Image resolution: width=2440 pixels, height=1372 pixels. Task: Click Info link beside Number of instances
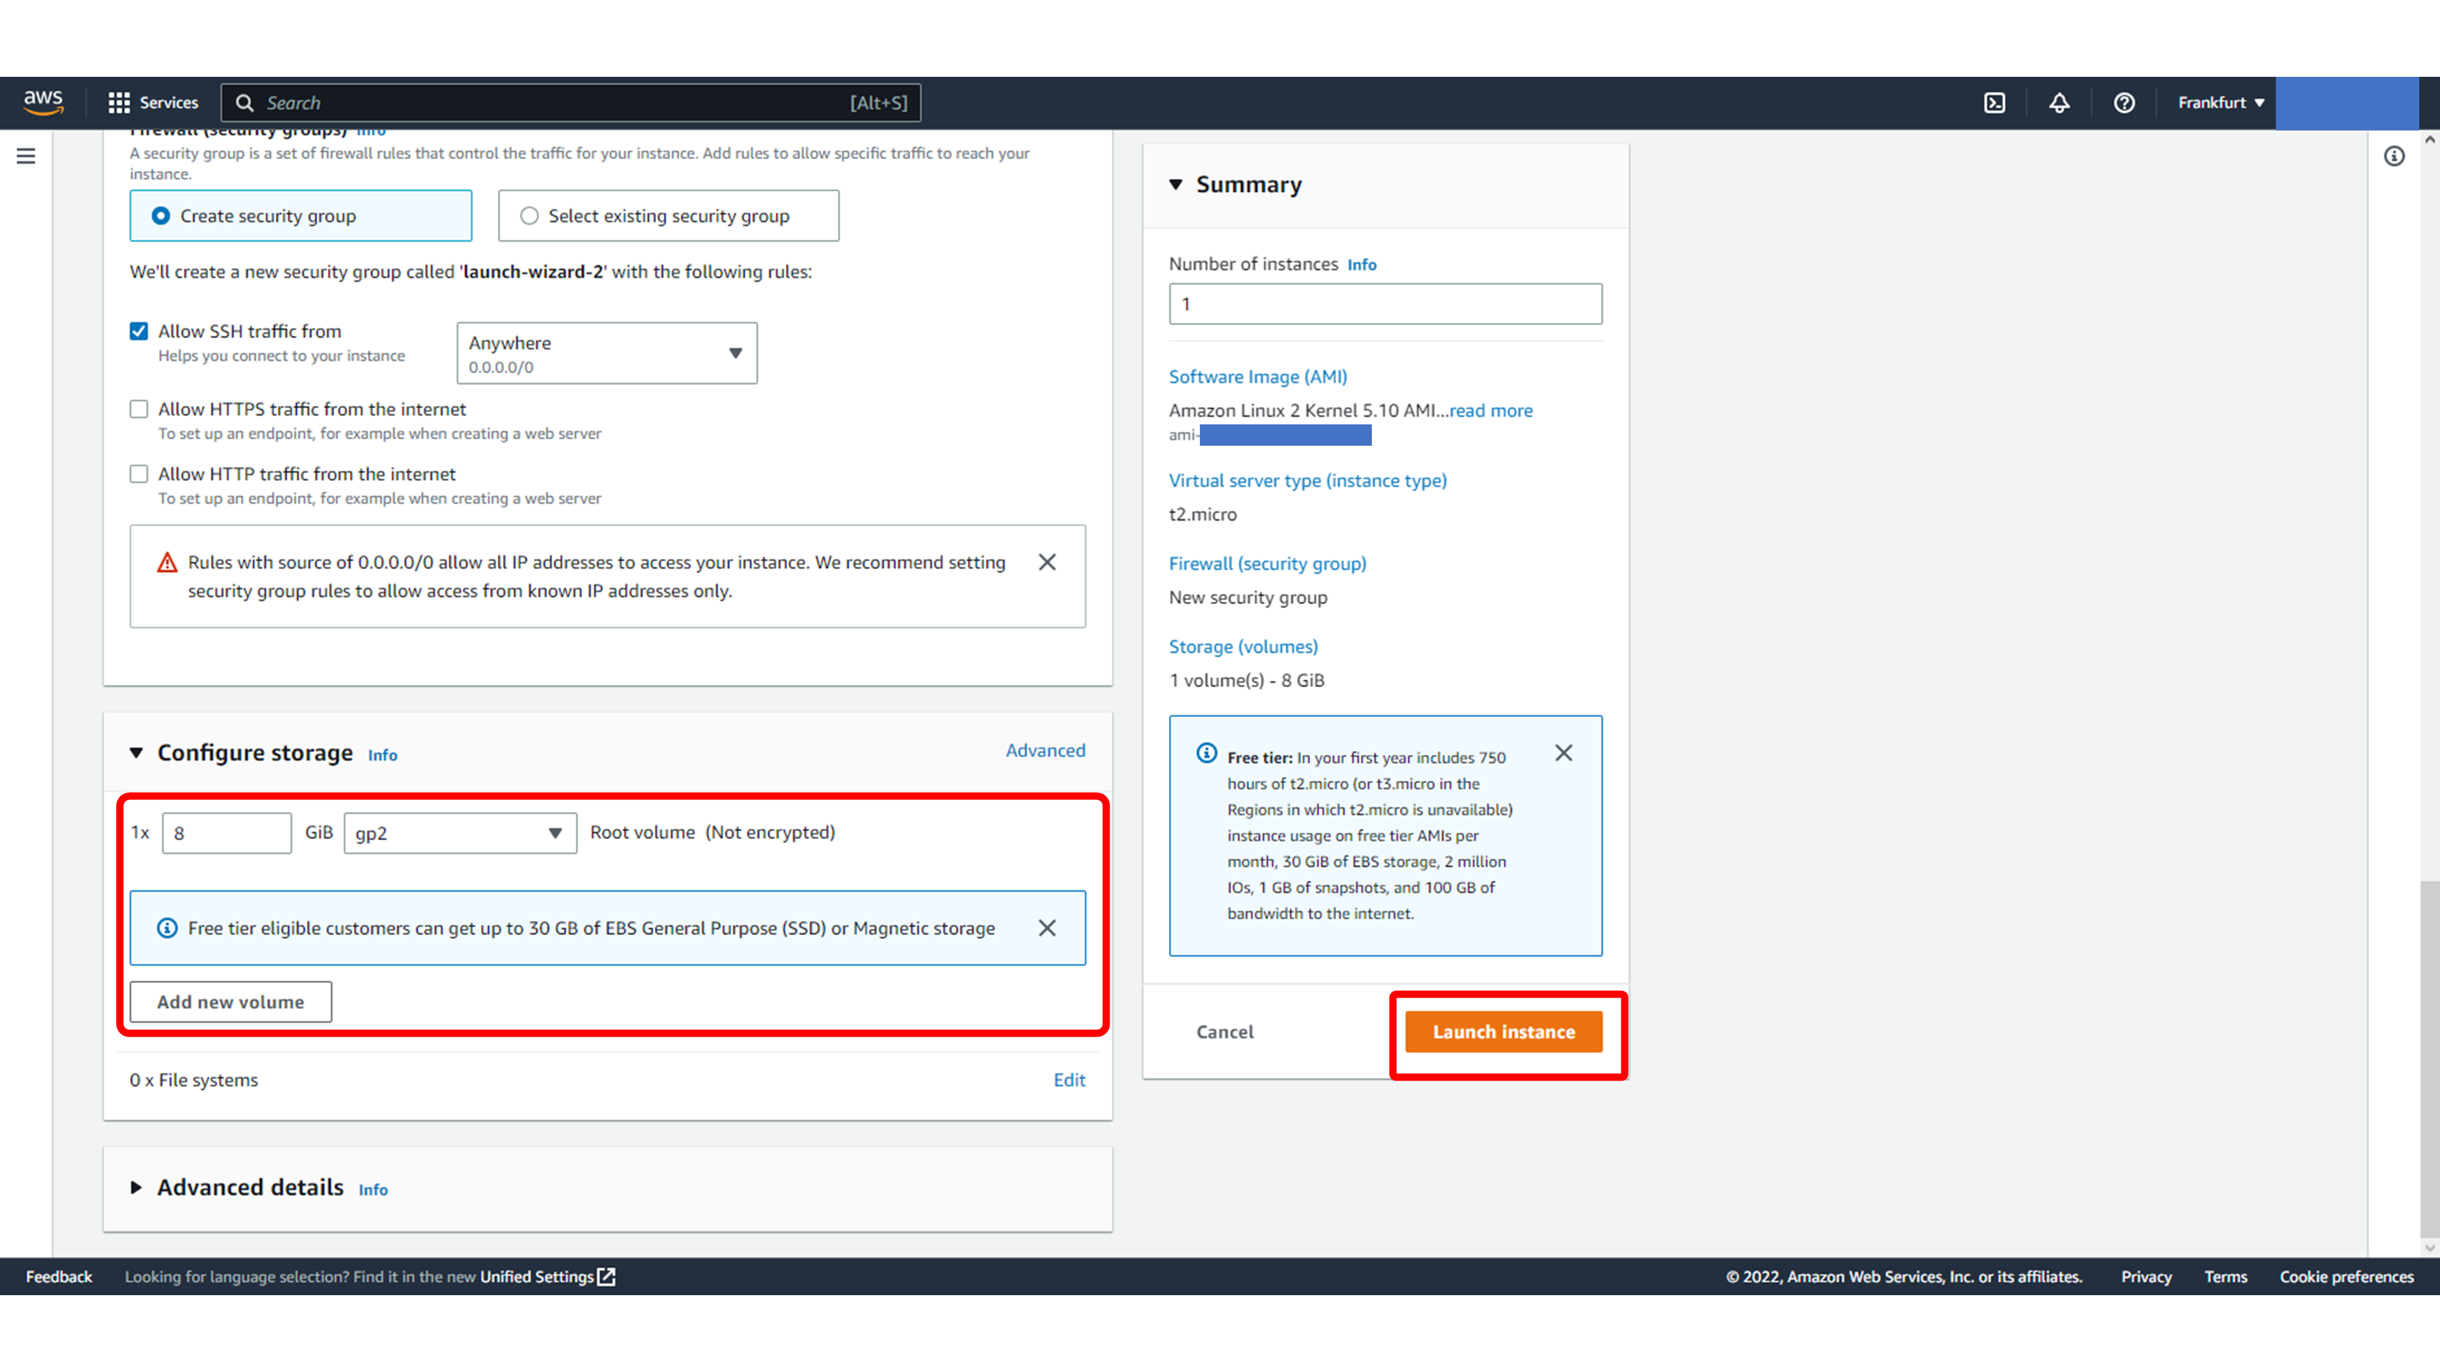[x=1361, y=265]
